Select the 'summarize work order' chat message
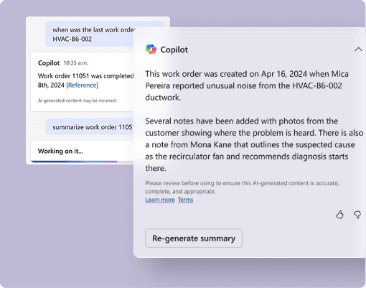The height and width of the screenshot is (288, 366). click(90, 127)
